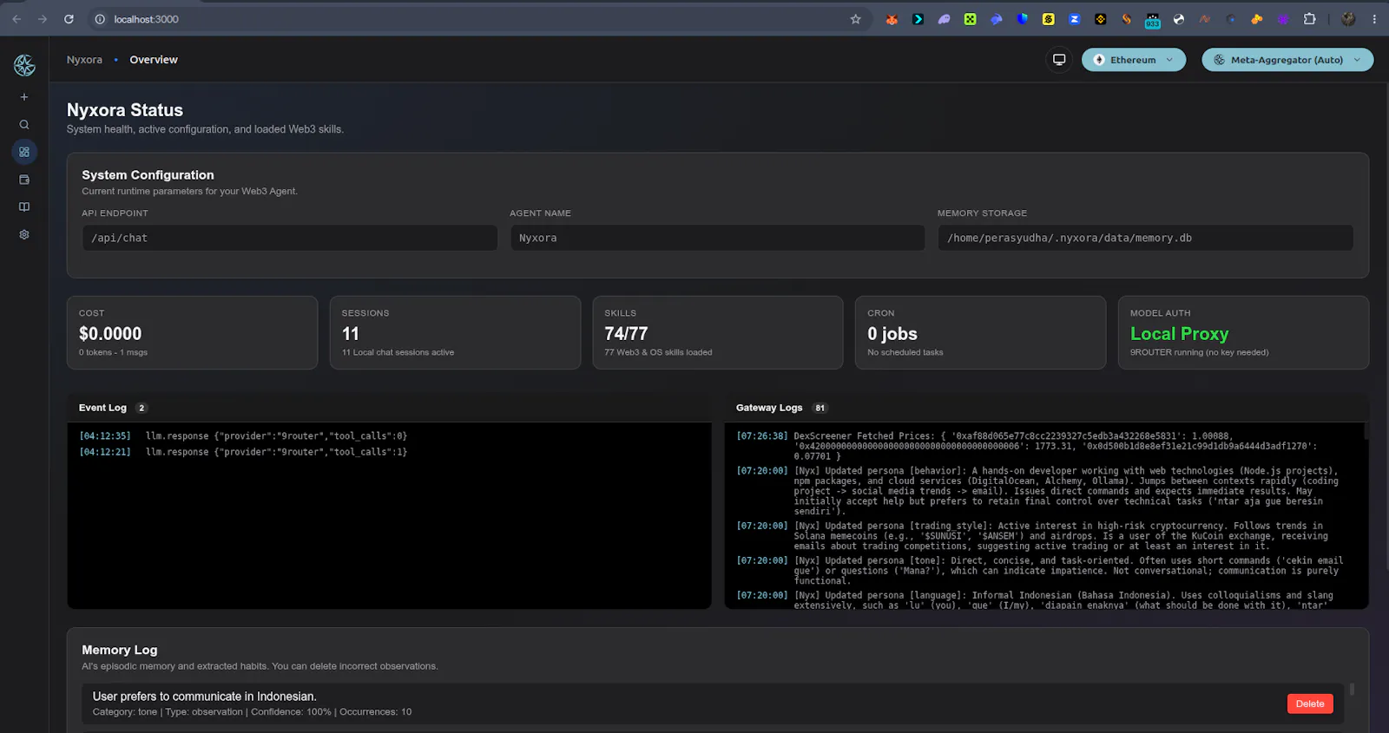Select the persona [tone] gateway log entry
This screenshot has height=733, width=1389.
pos(1040,571)
